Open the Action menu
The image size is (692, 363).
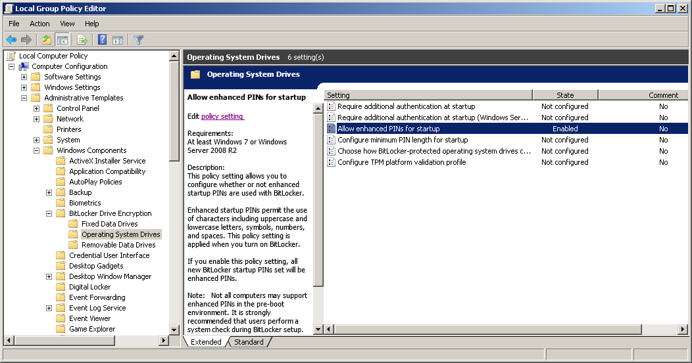tap(39, 24)
